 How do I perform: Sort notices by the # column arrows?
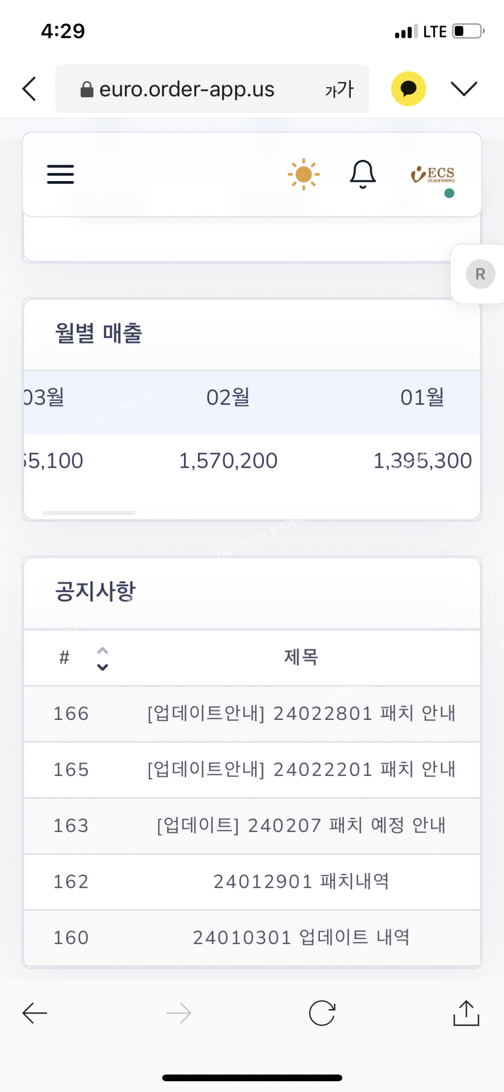point(102,658)
